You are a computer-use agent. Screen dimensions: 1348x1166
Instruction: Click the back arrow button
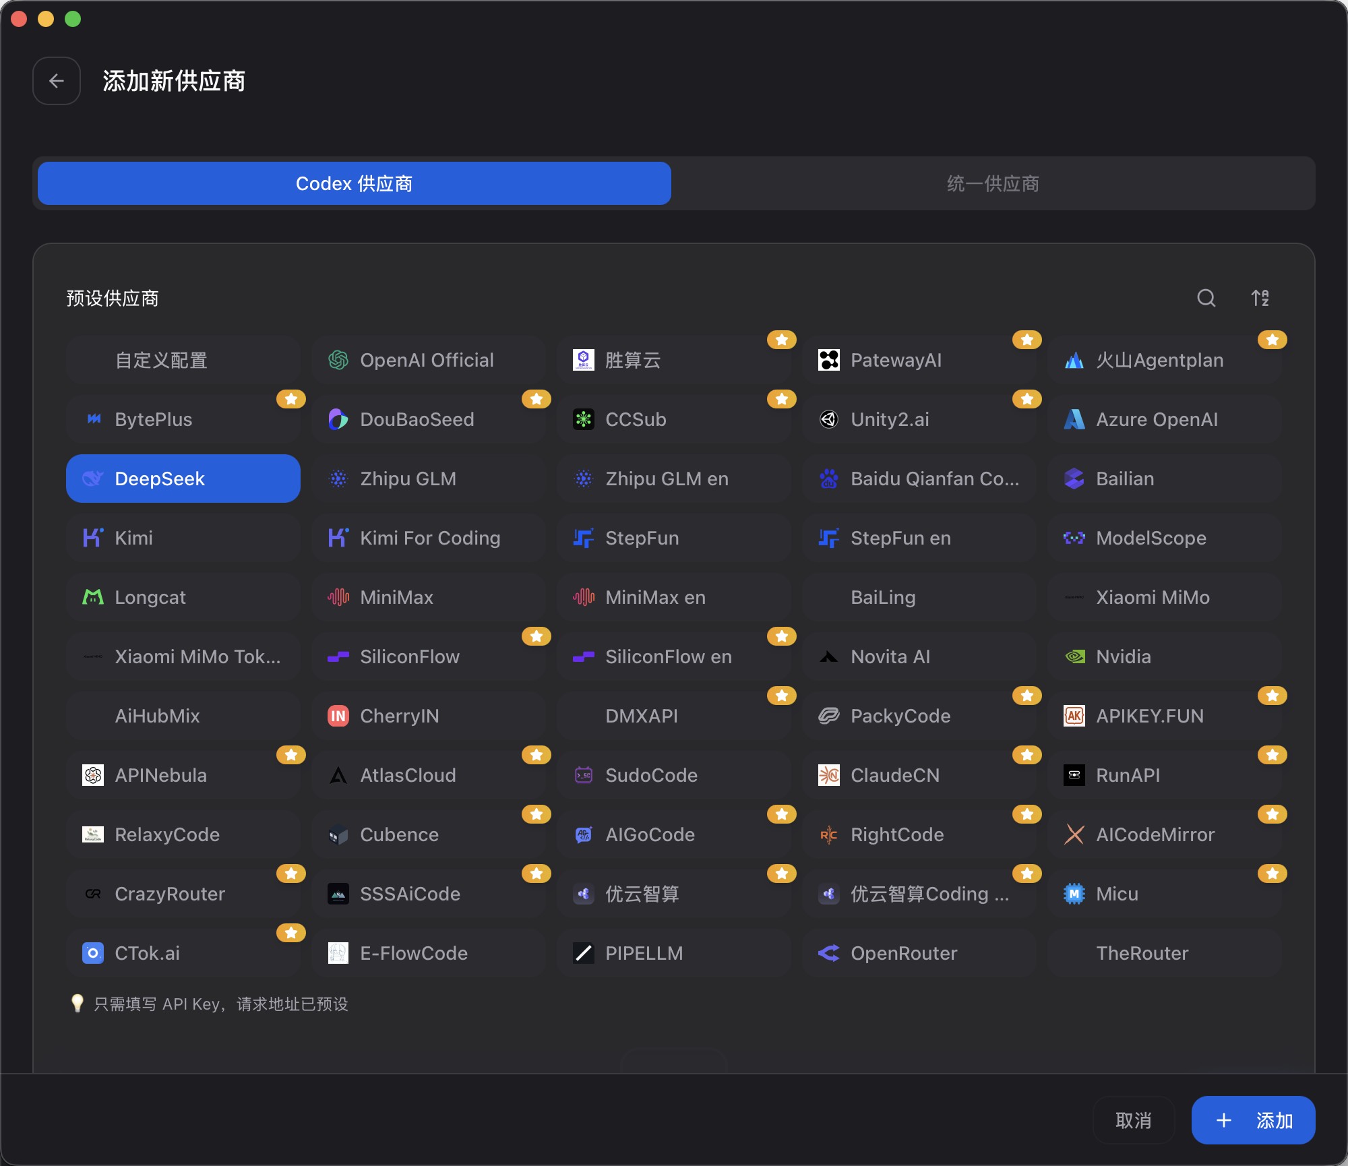tap(57, 81)
